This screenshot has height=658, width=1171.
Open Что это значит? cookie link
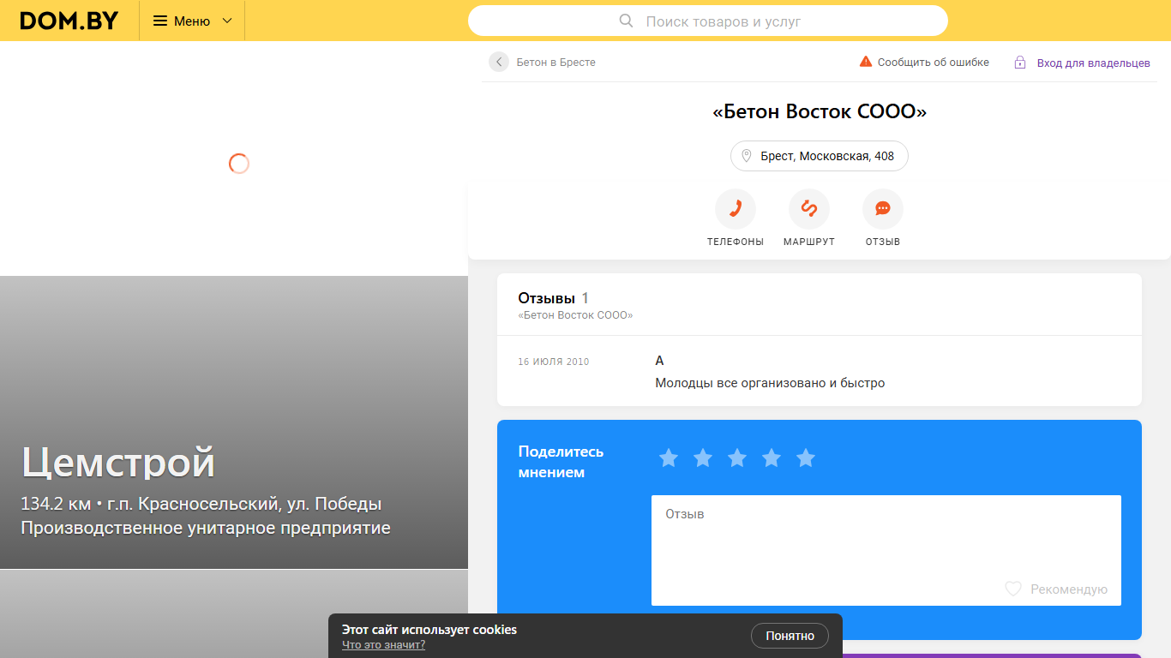click(x=383, y=645)
